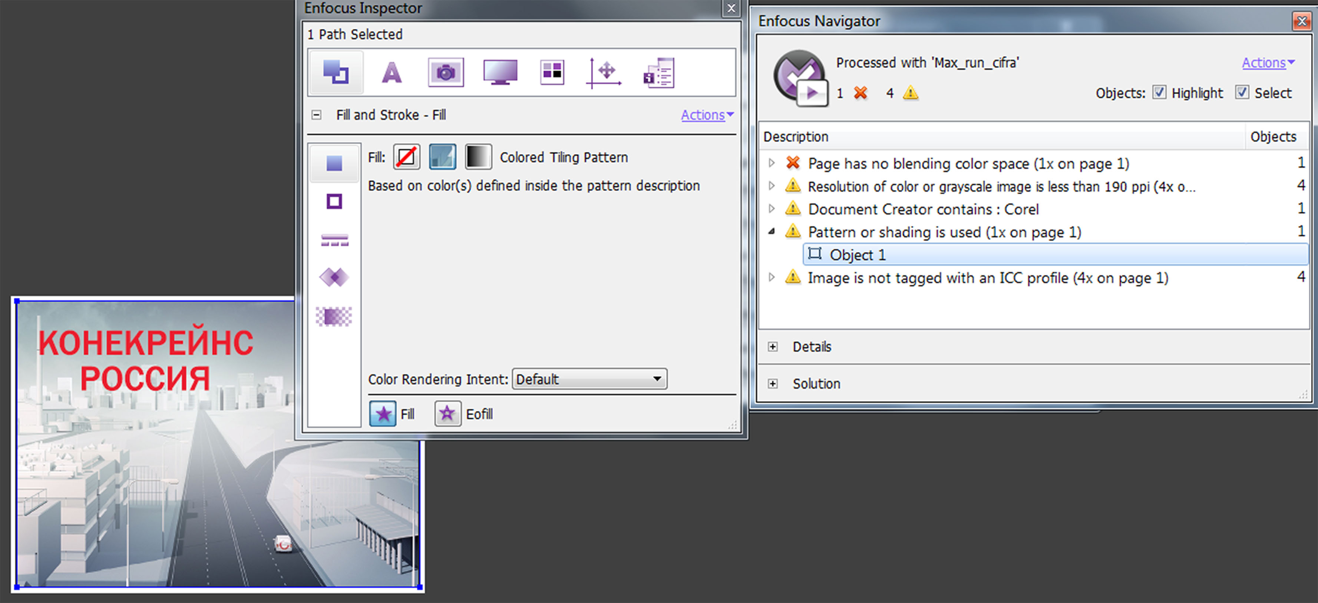Select 'Page has no blending color space' text
1318x603 pixels.
[x=969, y=163]
